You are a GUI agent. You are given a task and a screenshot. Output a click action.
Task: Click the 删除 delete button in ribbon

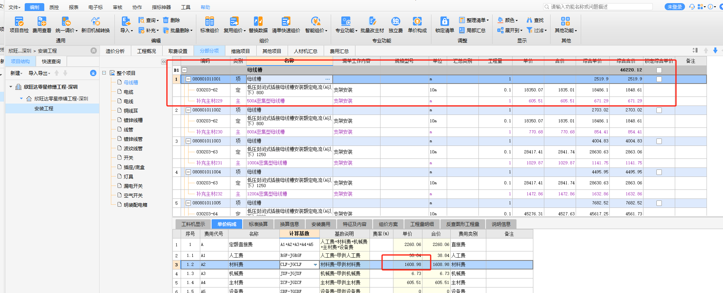click(x=172, y=20)
